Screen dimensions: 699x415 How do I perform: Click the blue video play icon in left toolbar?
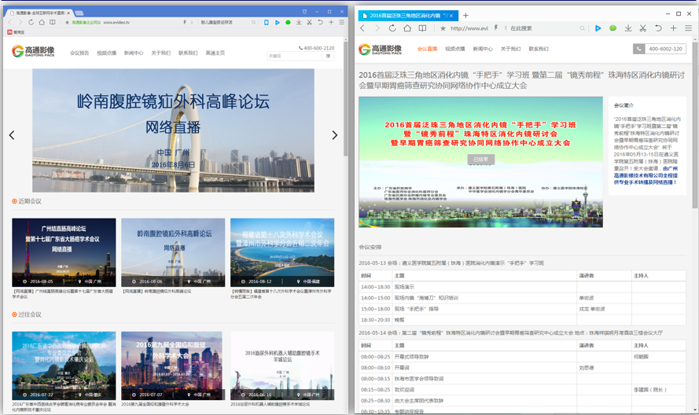click(278, 22)
